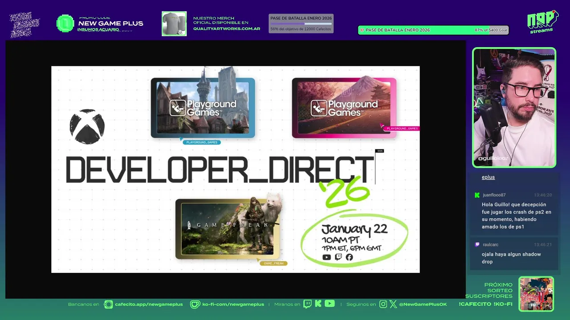570x320 pixels.
Task: Click the PLAYGROUND_GAMES blue tag label
Action: 202,142
